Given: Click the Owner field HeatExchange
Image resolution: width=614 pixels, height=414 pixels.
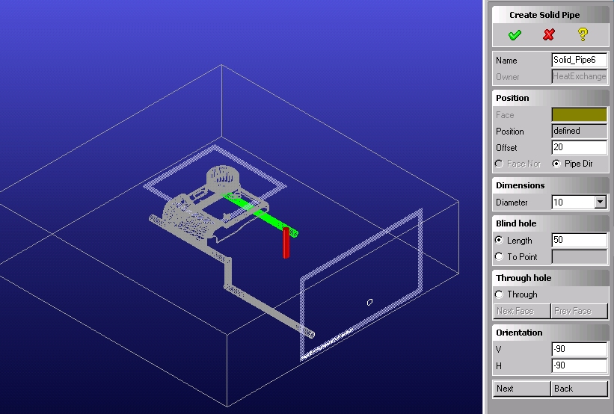Looking at the screenshot, I should [x=579, y=76].
